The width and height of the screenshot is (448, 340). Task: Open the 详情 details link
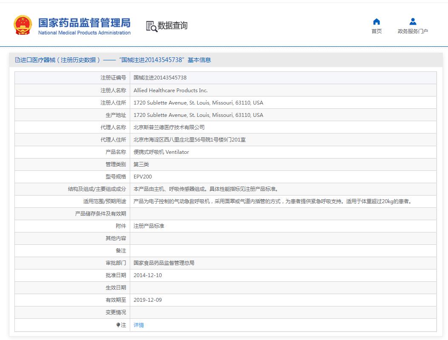click(138, 324)
